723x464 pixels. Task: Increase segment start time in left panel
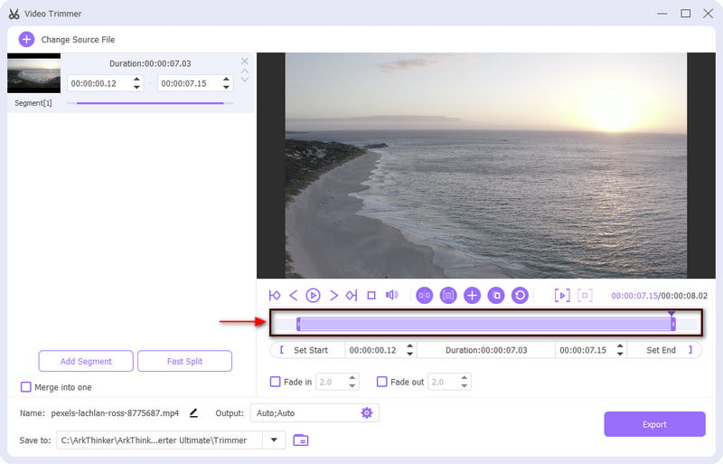[x=136, y=80]
